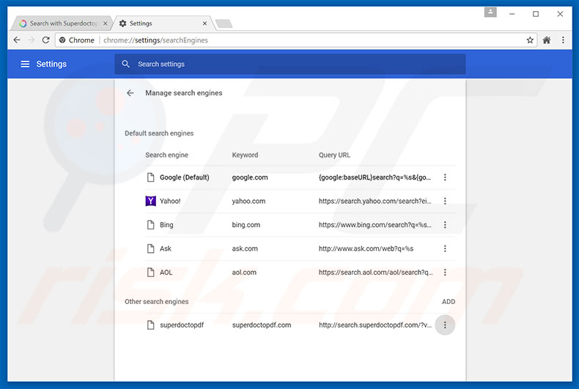Click the www.bing.com query URL
This screenshot has width=579, height=389.
pos(375,225)
